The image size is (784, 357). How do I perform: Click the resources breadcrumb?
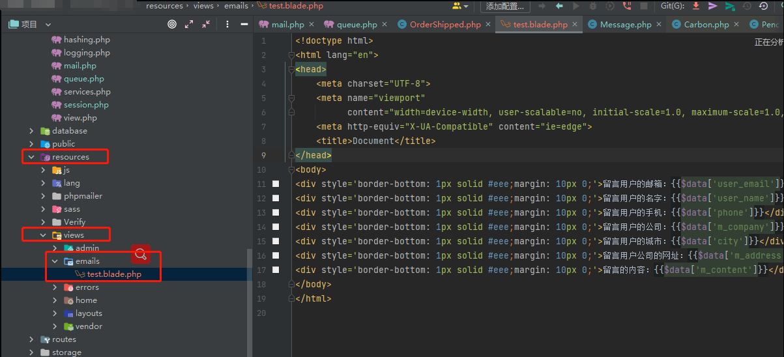(164, 6)
